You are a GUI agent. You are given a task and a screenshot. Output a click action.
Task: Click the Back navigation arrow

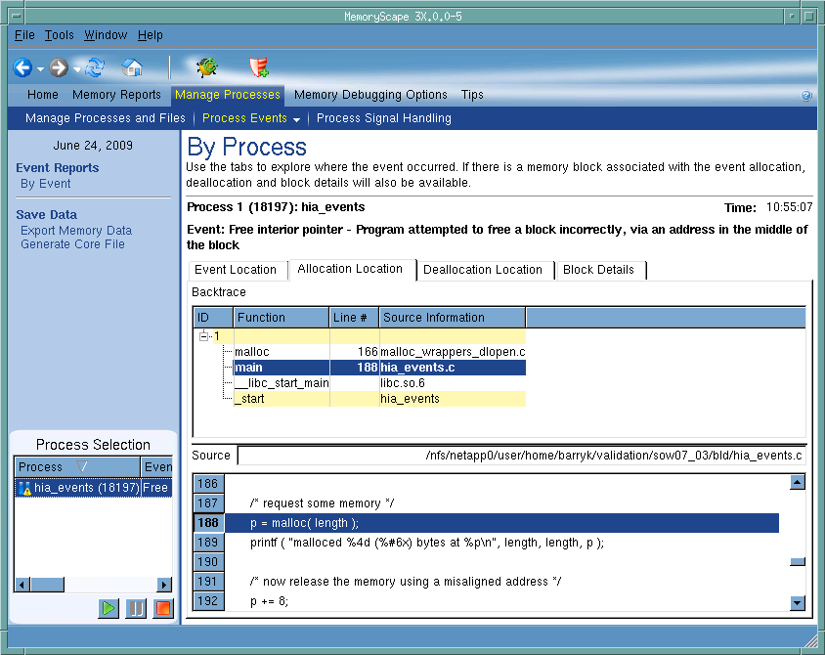point(22,68)
